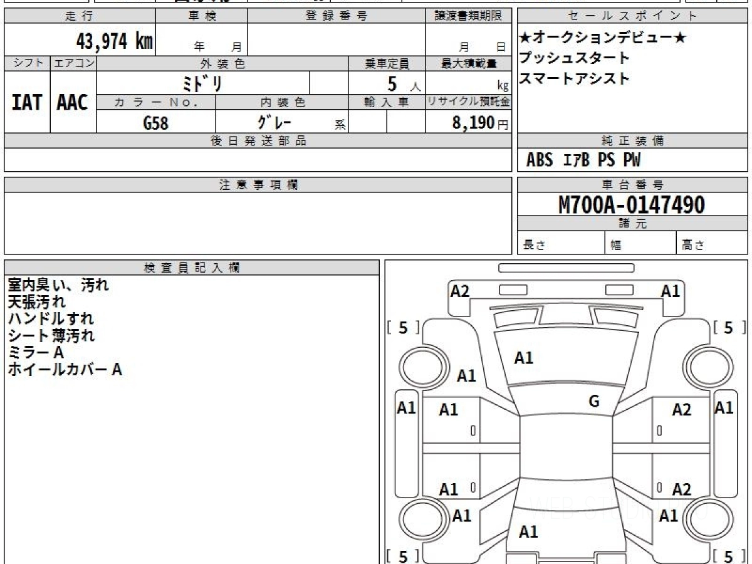This screenshot has width=752, height=564.
Task: Click the セールスポイント header
Action: tap(632, 16)
